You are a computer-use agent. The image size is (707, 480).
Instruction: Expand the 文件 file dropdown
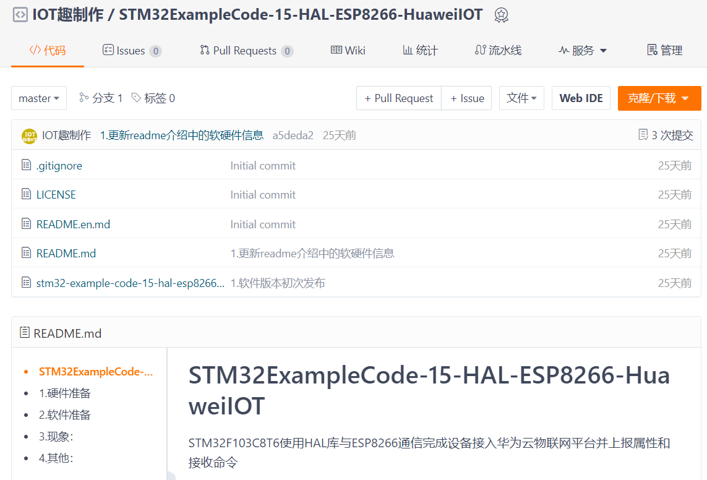click(521, 98)
